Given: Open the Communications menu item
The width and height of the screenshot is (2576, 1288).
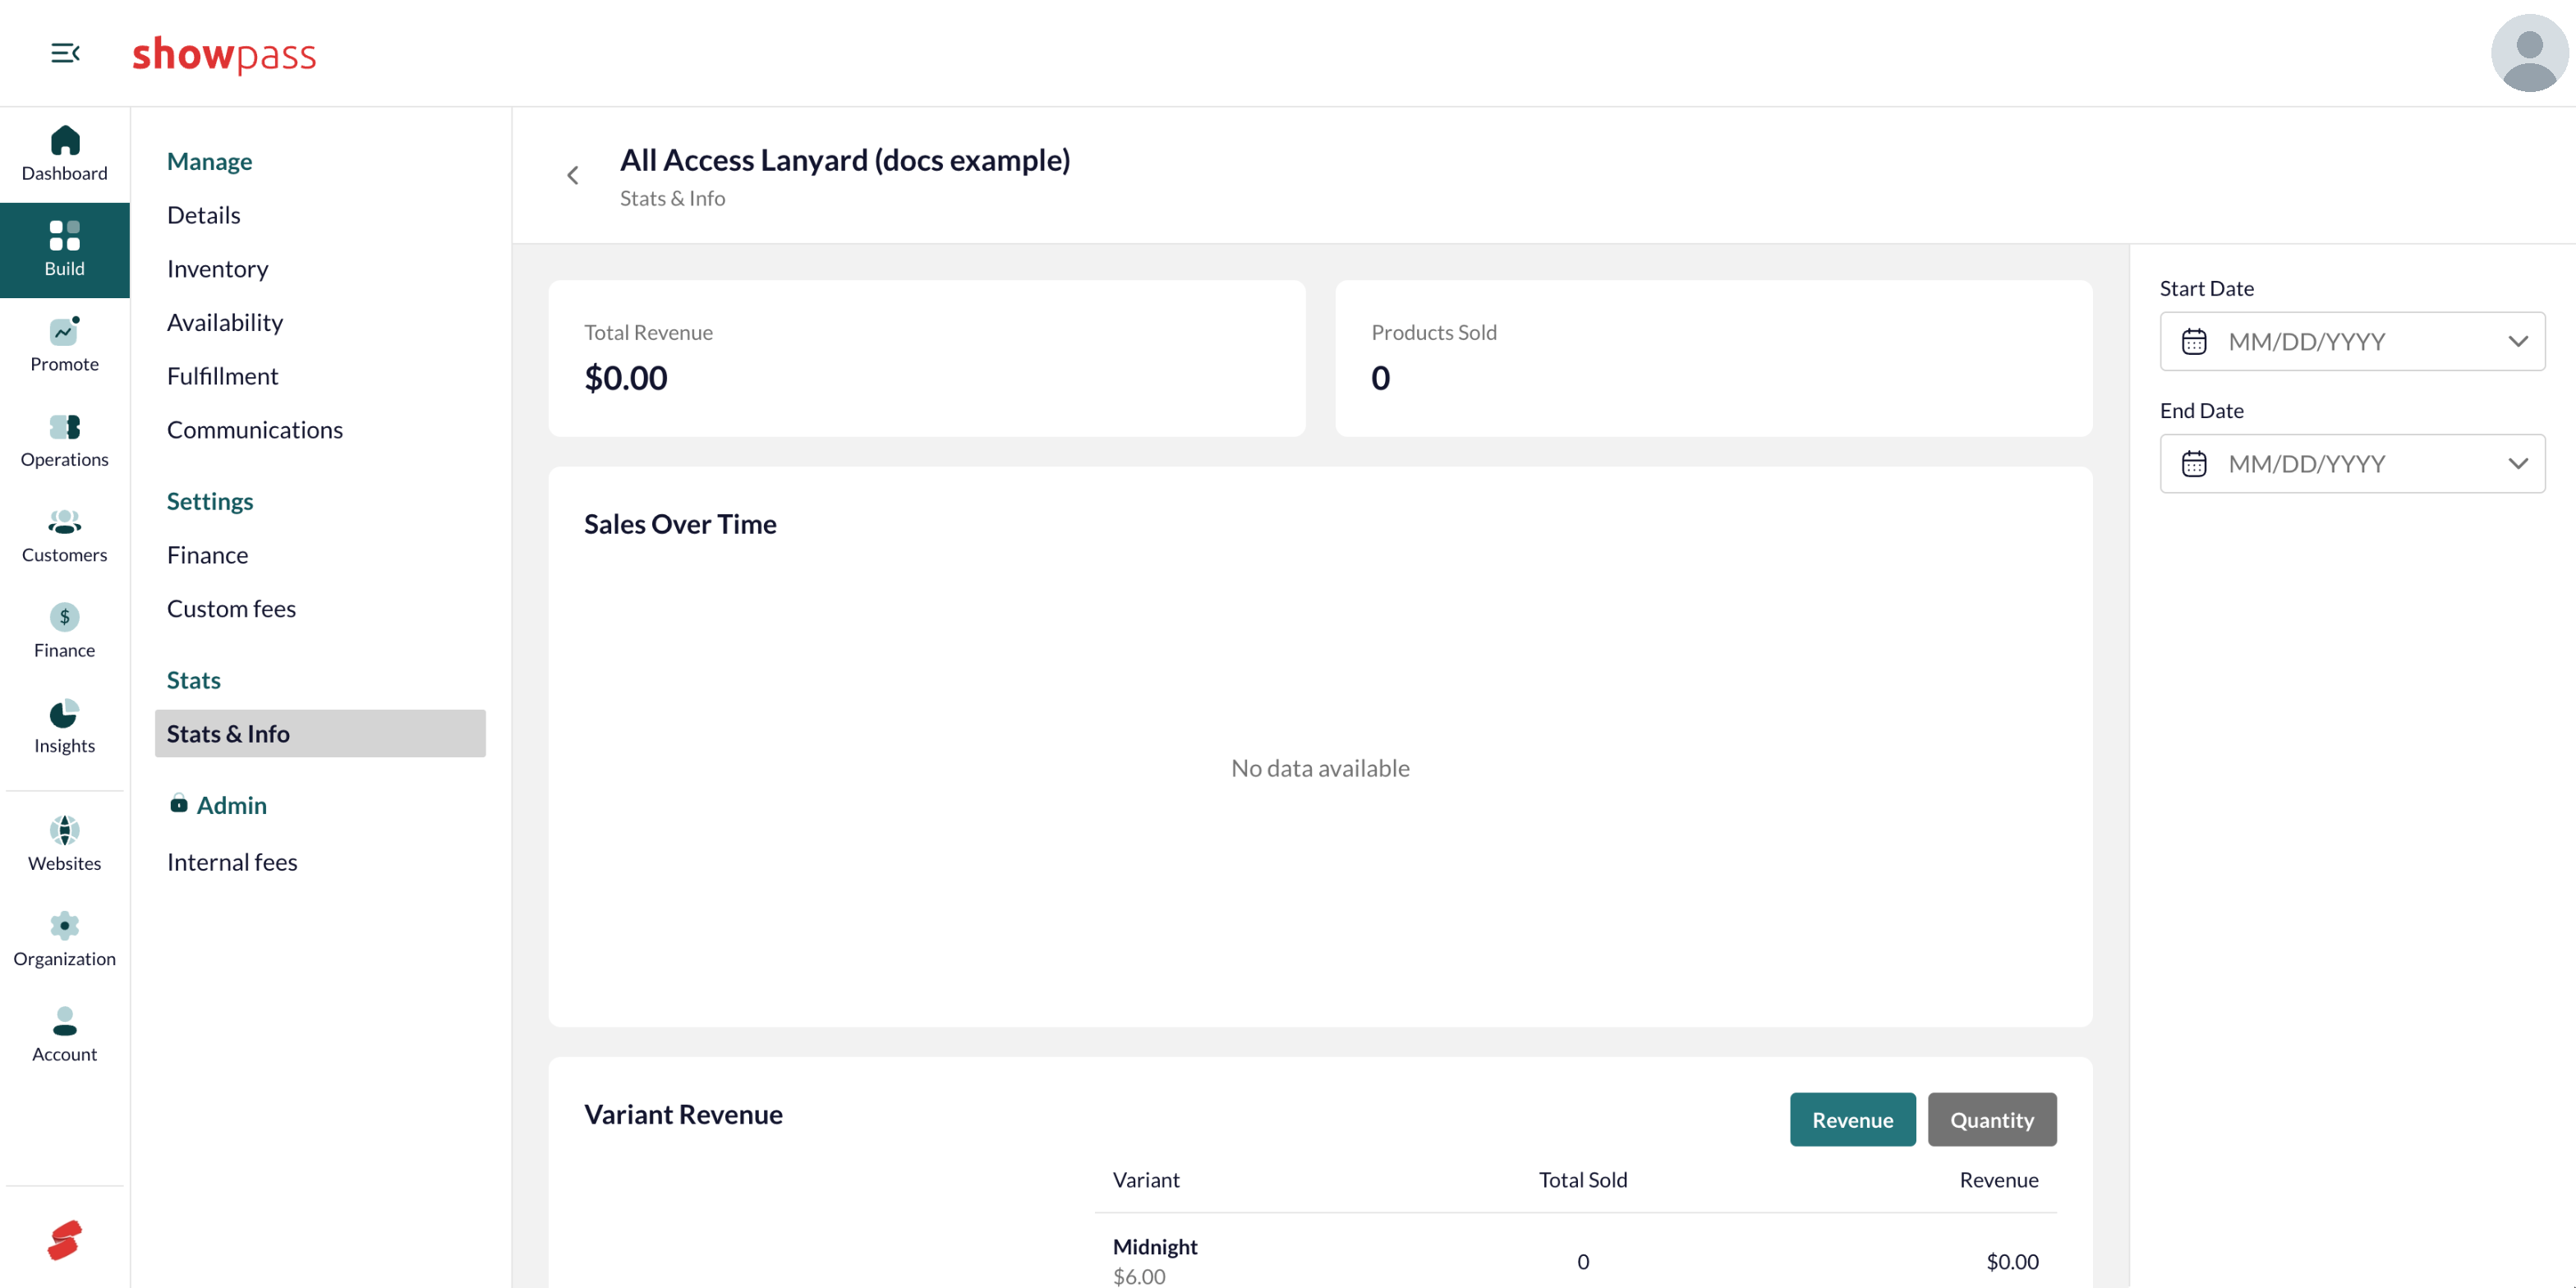Looking at the screenshot, I should click(x=255, y=430).
